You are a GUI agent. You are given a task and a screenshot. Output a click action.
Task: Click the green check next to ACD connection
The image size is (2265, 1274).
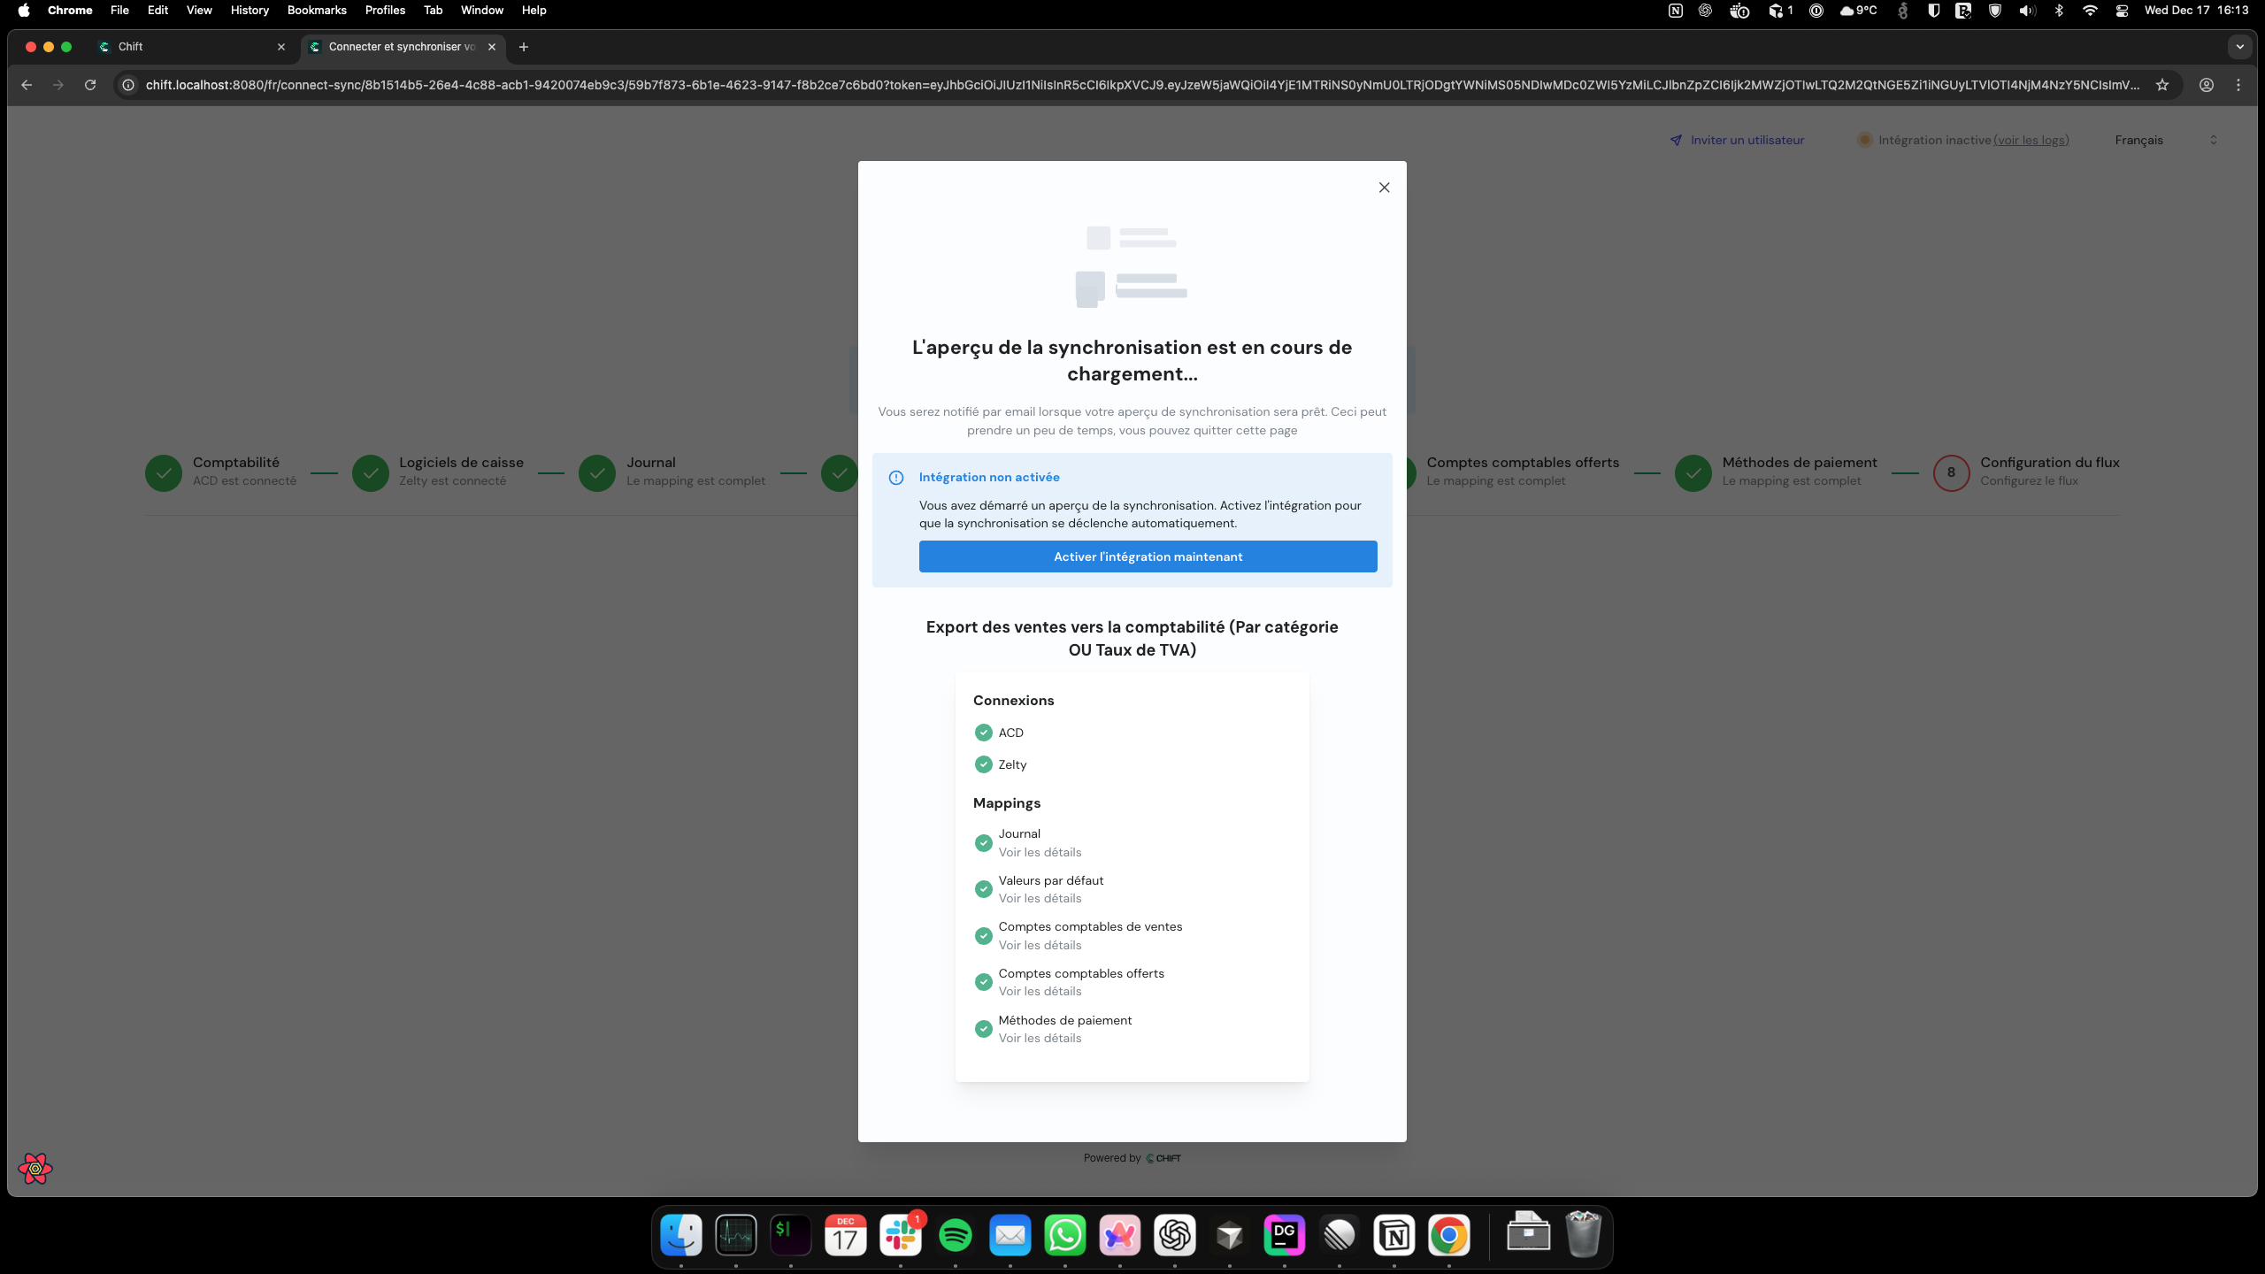click(984, 732)
